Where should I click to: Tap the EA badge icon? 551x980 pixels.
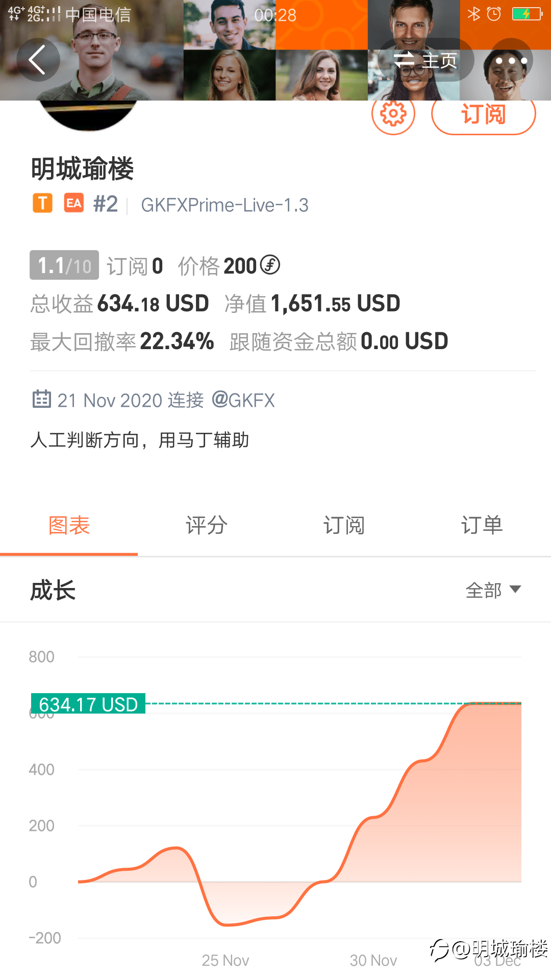coord(74,203)
